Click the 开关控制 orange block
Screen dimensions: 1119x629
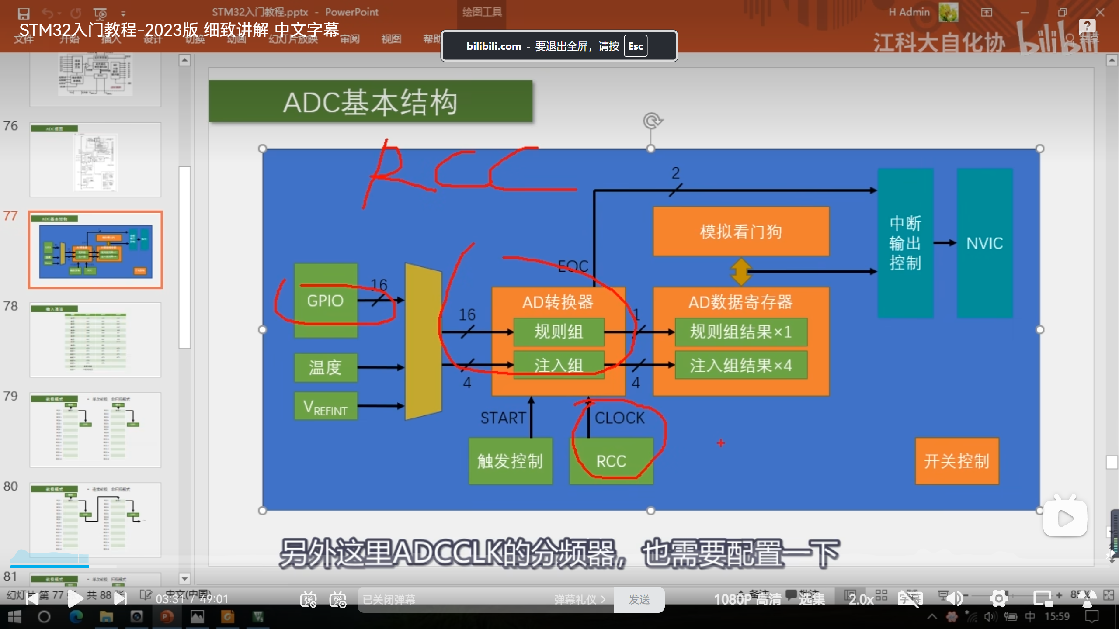pyautogui.click(x=957, y=461)
